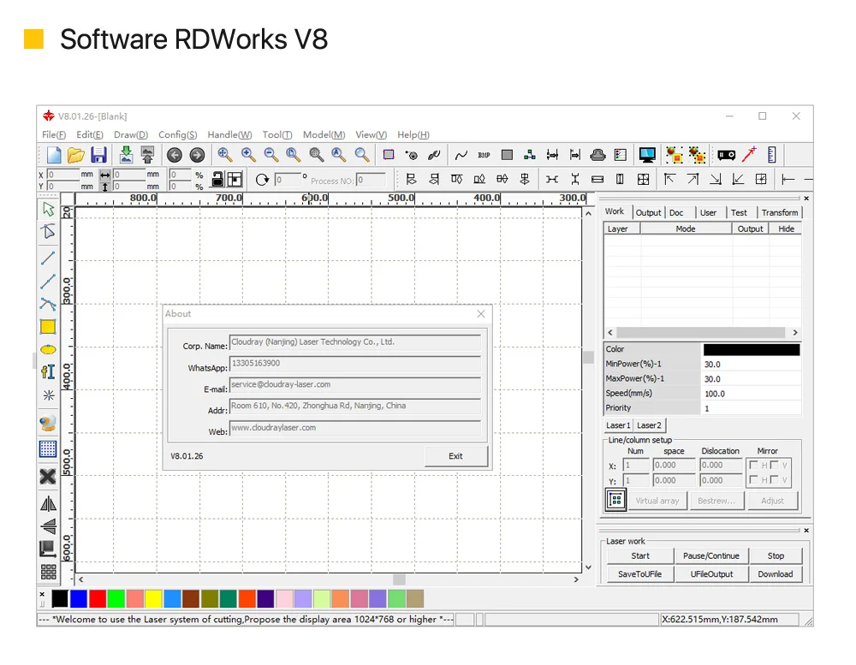Close the About dialog with X

[x=481, y=313]
